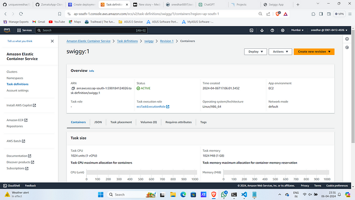Open Amazon ECR external link

pos(17,120)
